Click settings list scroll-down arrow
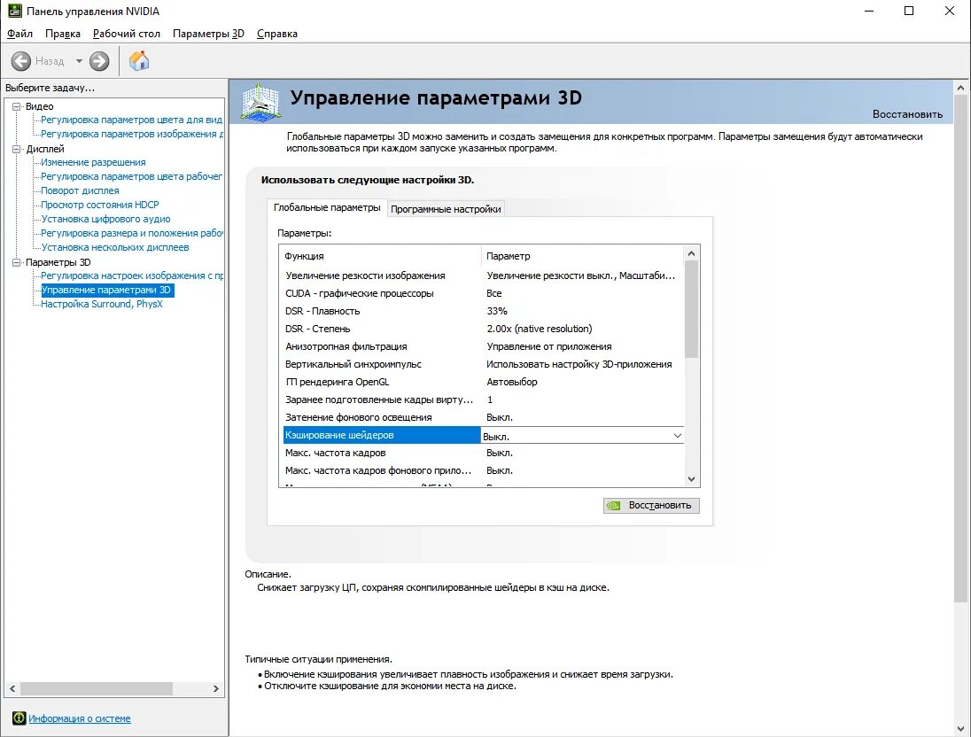 tap(692, 478)
